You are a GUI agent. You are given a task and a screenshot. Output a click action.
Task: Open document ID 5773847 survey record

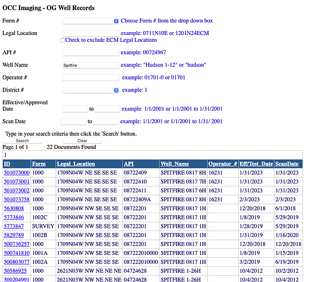[x=14, y=226]
